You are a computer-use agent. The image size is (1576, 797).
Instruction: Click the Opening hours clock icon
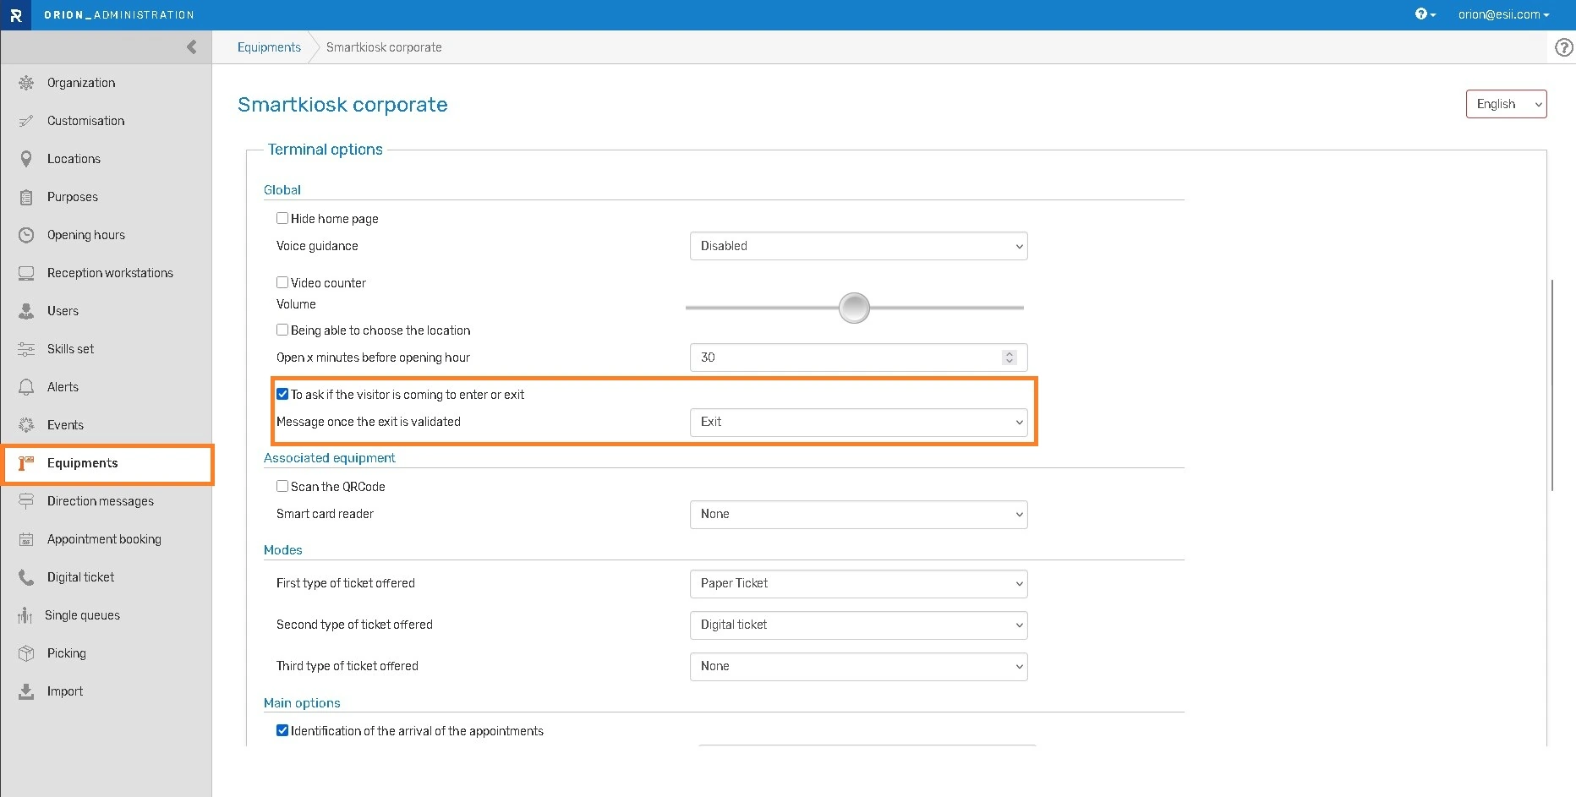click(26, 235)
